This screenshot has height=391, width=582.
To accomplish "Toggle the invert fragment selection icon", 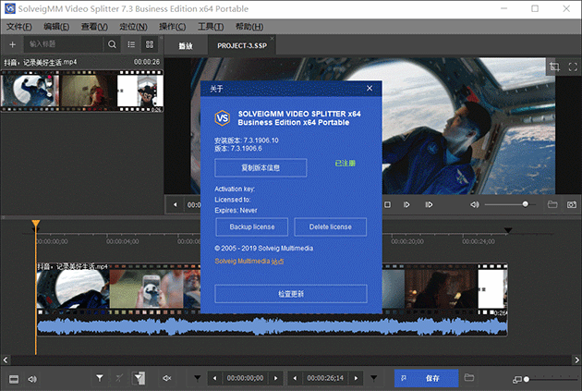I will (x=139, y=378).
